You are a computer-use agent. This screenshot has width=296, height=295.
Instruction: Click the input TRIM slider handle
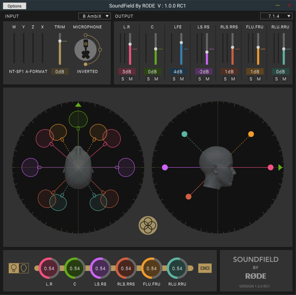(x=60, y=41)
